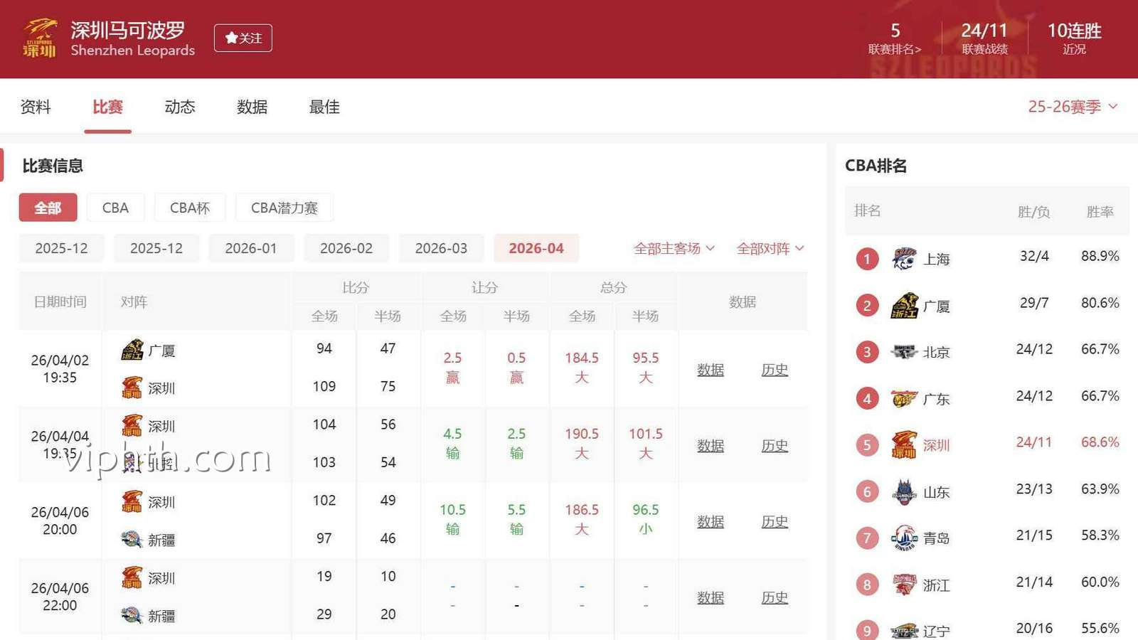The image size is (1138, 640).
Task: Select month 2026-01
Action: point(251,248)
